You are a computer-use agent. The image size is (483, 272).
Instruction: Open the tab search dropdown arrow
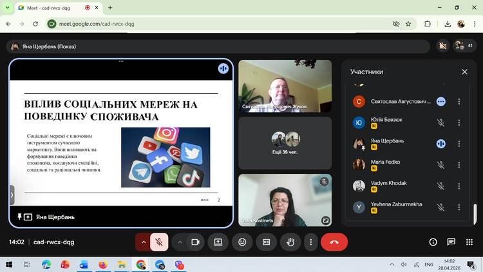point(7,7)
